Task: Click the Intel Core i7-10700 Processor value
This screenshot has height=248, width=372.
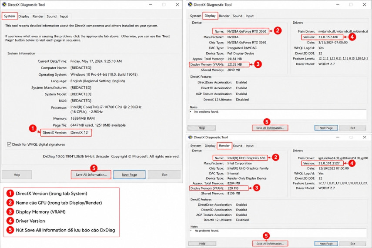Action: tap(106, 109)
